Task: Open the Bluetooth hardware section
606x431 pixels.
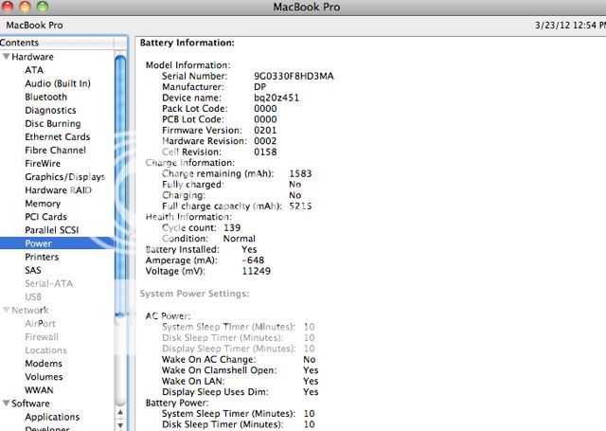Action: (46, 97)
